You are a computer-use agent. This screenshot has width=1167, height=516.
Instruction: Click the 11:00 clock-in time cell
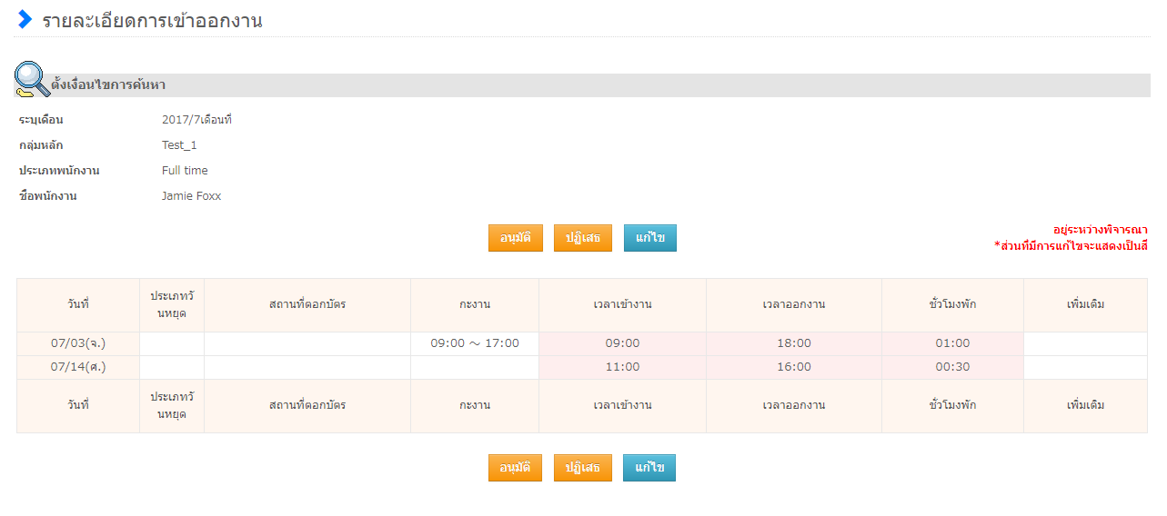pos(622,367)
